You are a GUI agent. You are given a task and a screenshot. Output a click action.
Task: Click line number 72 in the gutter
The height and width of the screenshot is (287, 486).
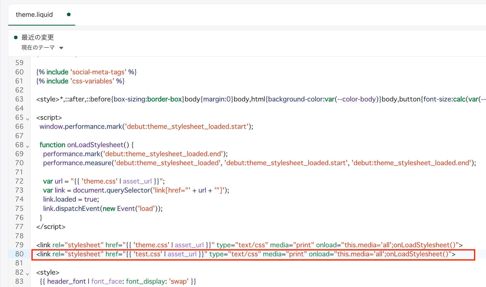tap(19, 181)
